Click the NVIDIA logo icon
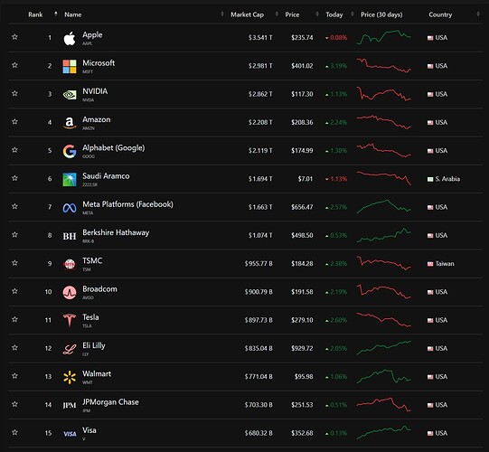The width and height of the screenshot is (489, 452). (x=70, y=95)
